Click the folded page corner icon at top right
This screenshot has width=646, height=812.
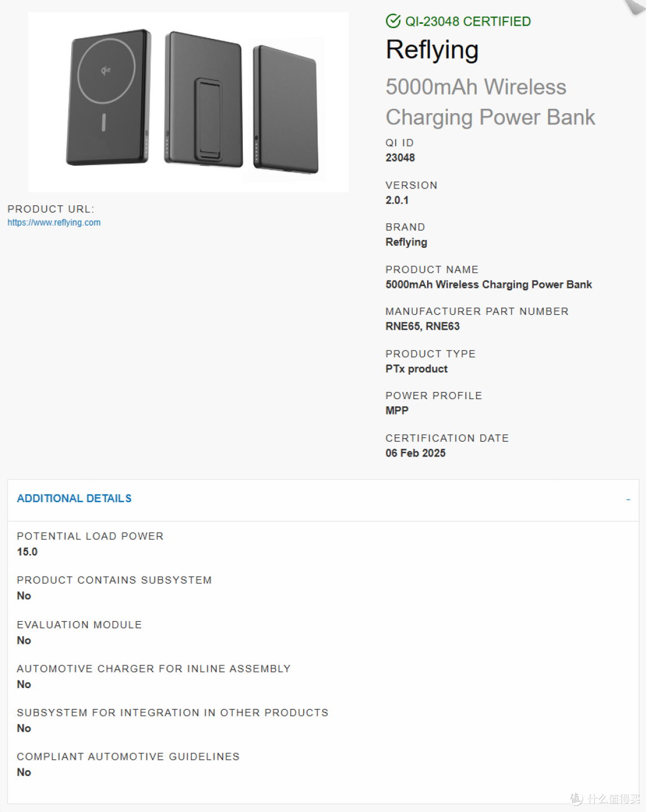coord(635,7)
